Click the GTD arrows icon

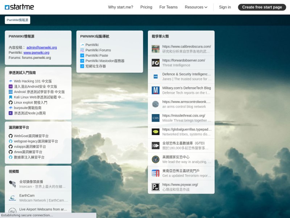tap(156, 146)
